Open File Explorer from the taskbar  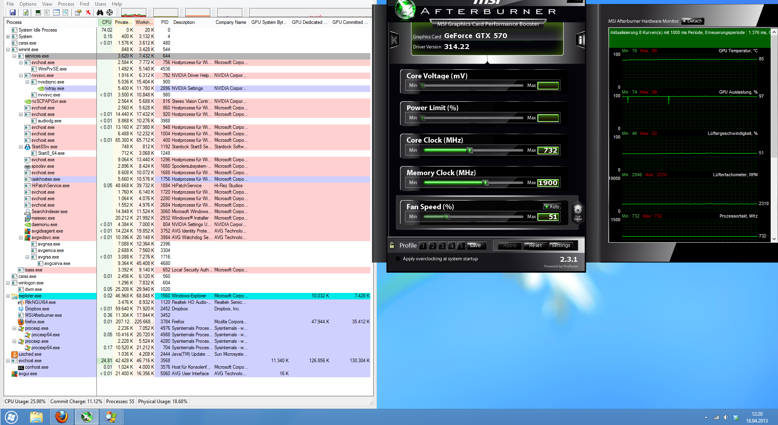(x=36, y=417)
